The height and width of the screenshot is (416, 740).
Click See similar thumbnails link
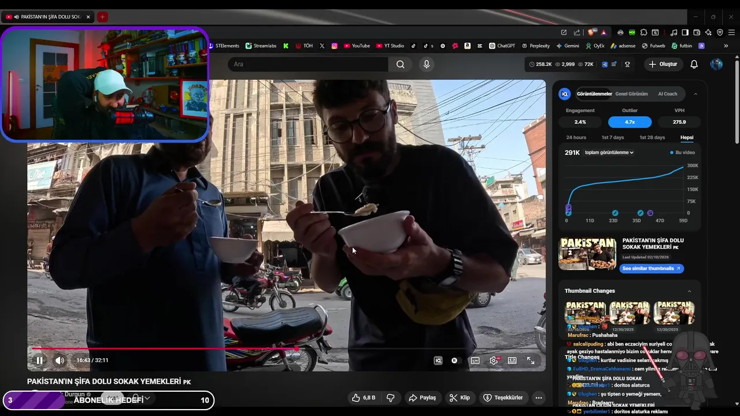(652, 269)
